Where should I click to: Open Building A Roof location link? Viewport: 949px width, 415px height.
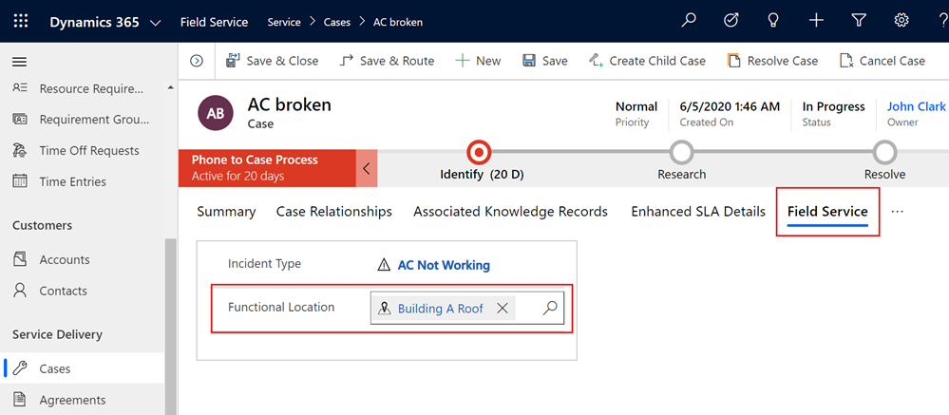[440, 309]
